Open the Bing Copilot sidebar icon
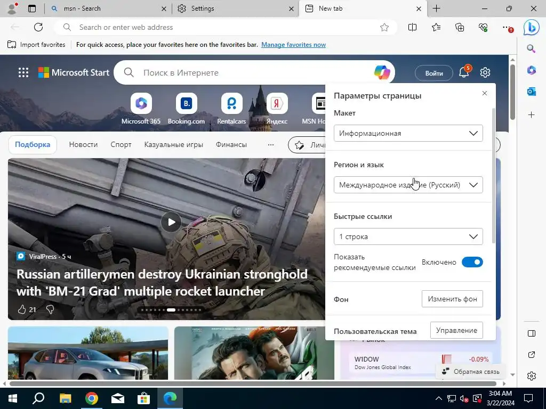546x409 pixels. [x=532, y=27]
